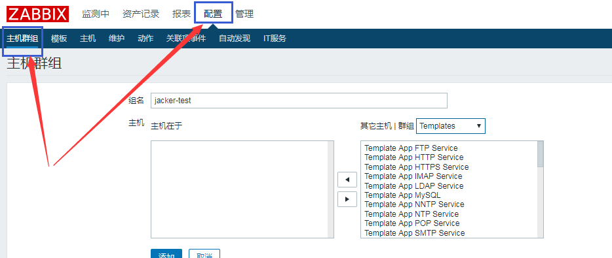Select Template App HTTP Service
The height and width of the screenshot is (258, 612).
point(413,157)
